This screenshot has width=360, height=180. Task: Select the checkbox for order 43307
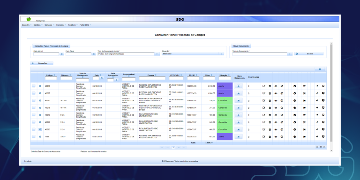(34, 93)
